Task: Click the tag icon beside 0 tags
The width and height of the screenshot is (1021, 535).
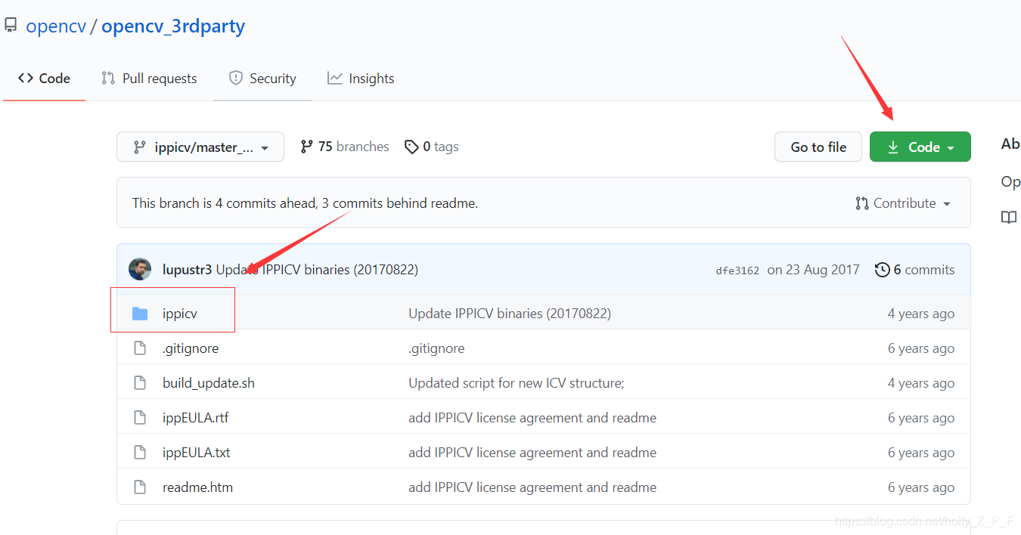Action: [x=411, y=147]
